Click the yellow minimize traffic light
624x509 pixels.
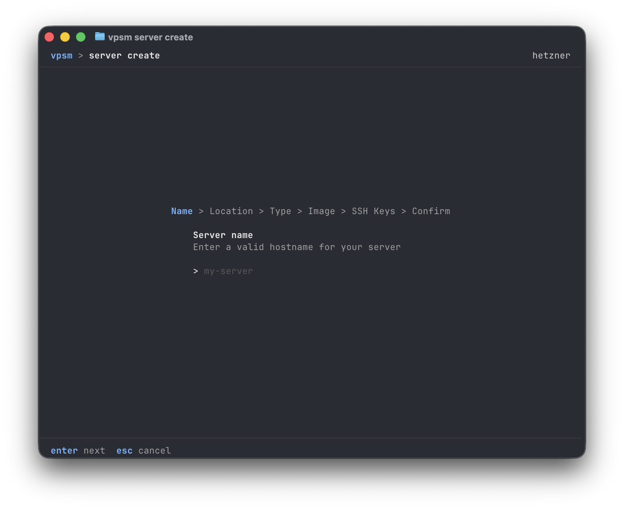tap(65, 37)
